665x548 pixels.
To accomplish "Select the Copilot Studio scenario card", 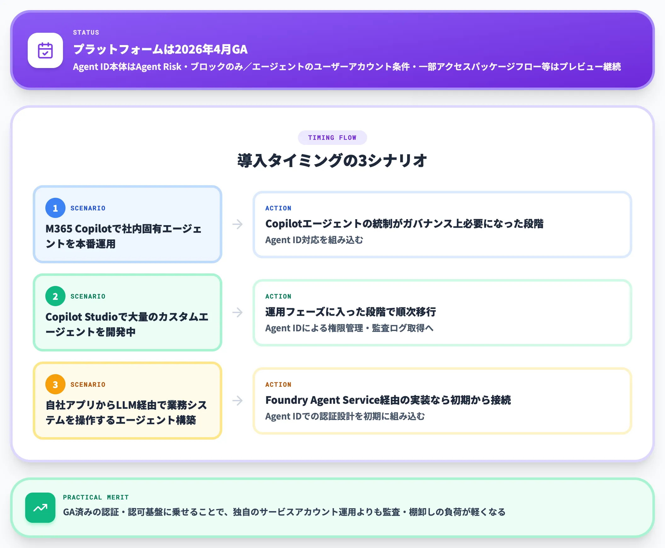I will pos(128,312).
